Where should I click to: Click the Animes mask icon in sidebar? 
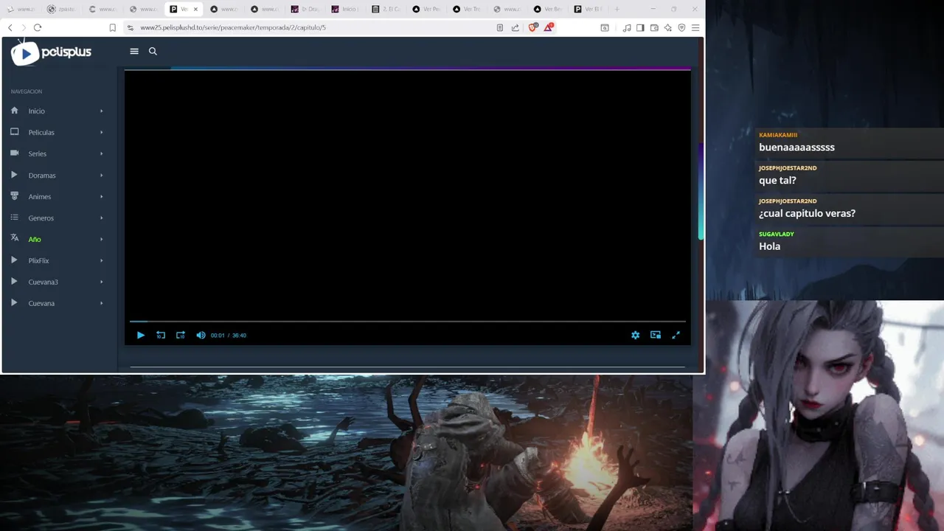click(14, 196)
